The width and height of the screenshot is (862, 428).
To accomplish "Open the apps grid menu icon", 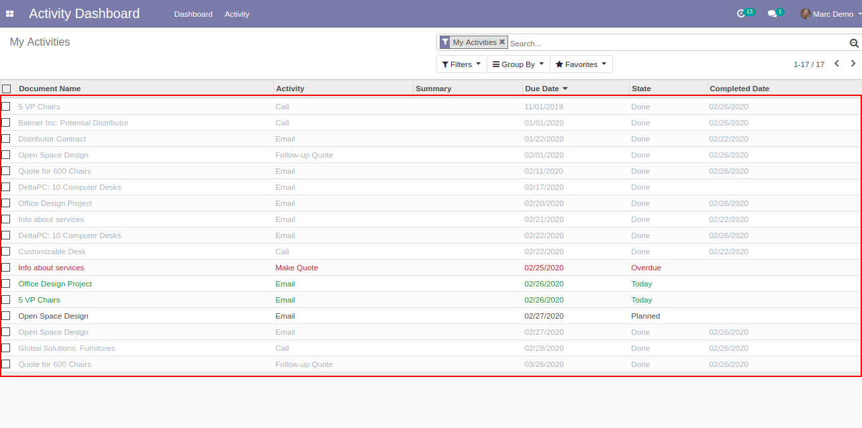I will (9, 13).
